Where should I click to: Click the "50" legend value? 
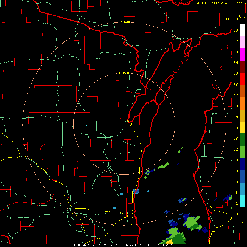click(236, 74)
